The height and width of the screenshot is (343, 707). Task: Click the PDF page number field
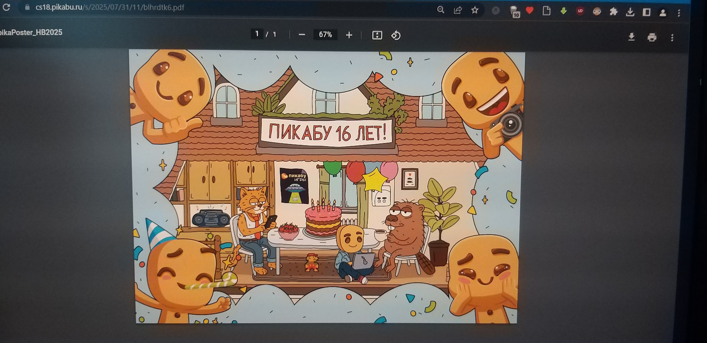tap(257, 34)
